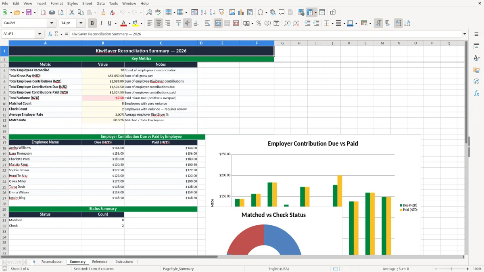
Task: Toggle Merge and Center Cells
Action: [x=218, y=23]
